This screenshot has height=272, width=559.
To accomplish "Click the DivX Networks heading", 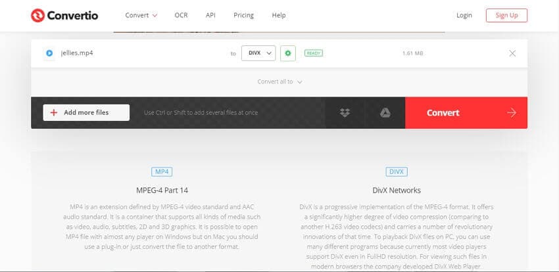I will pyautogui.click(x=397, y=191).
